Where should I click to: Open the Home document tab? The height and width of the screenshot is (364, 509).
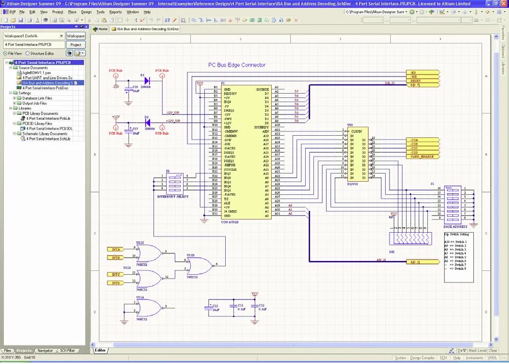click(x=100, y=29)
